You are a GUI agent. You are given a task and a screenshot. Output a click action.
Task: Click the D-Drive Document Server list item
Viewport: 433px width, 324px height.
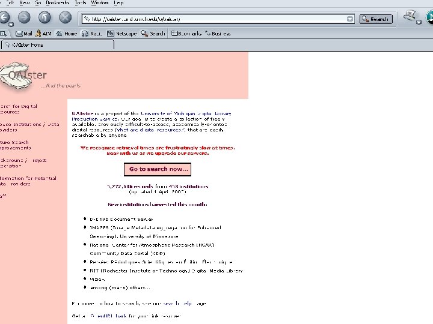pyautogui.click(x=121, y=220)
